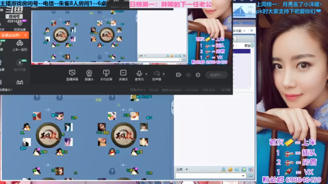Select the 手机投屏 phone casting option
This screenshot has width=328, height=184.
[106, 75]
